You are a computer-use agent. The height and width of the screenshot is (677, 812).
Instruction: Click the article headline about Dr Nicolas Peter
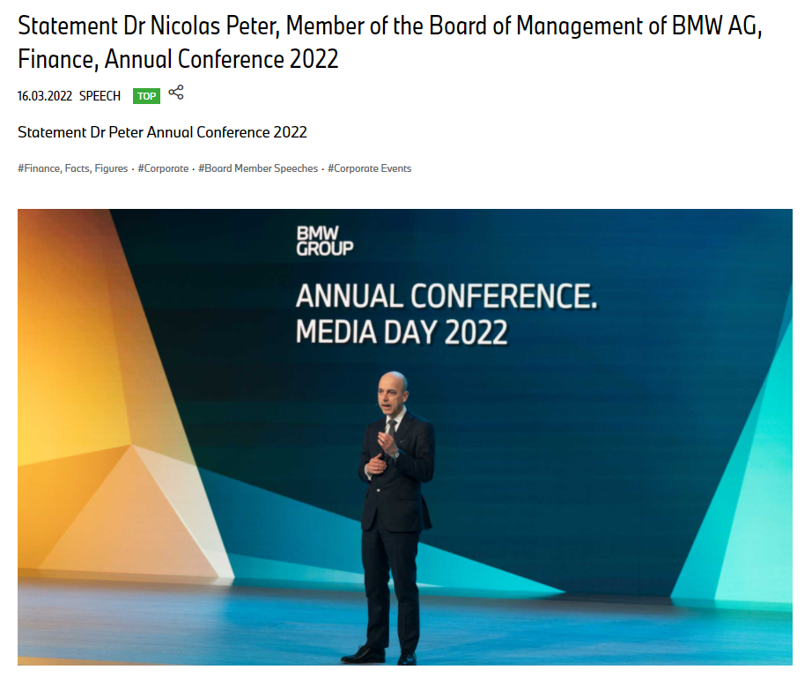[x=390, y=42]
